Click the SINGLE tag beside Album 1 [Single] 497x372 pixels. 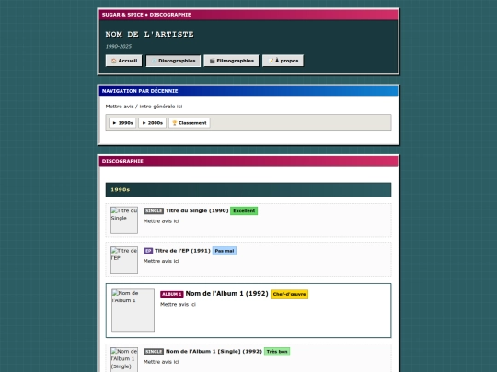coord(154,352)
